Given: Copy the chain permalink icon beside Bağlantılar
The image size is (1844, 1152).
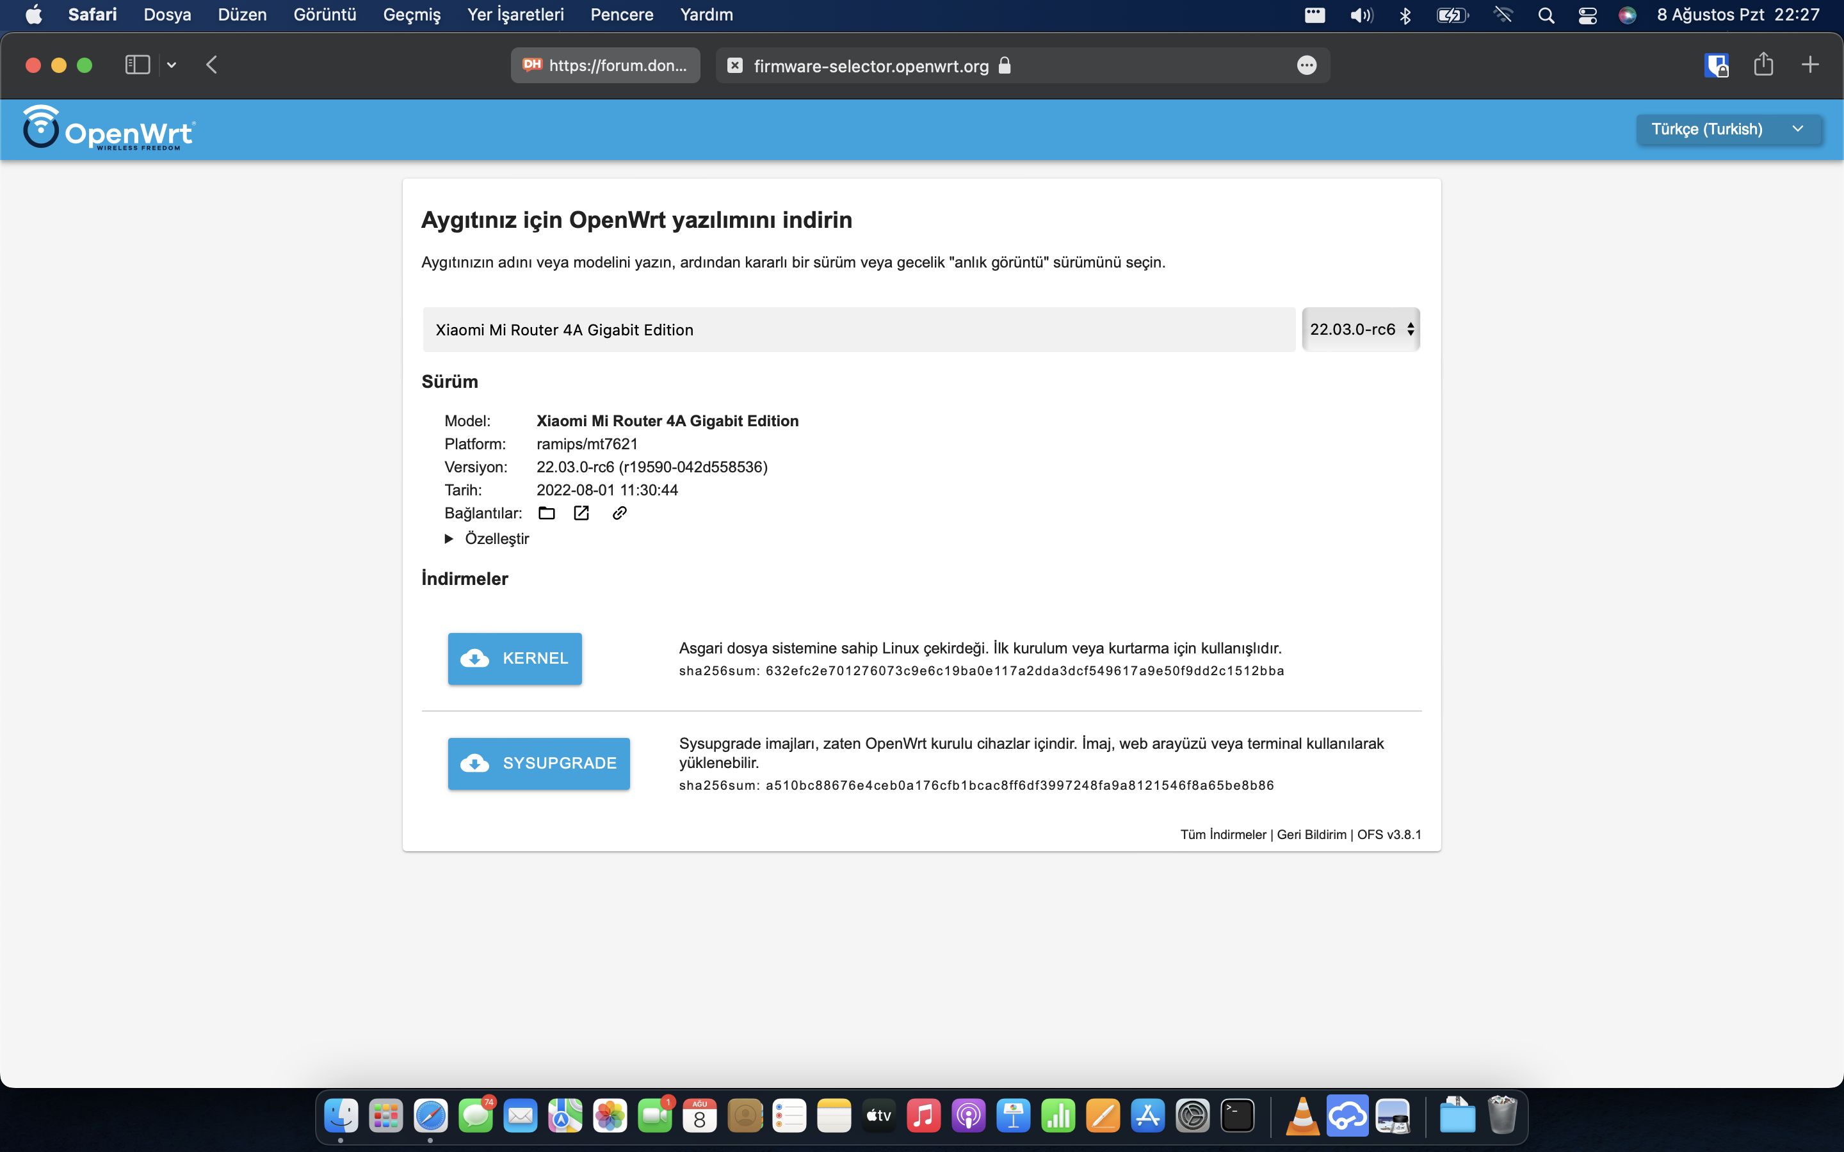Looking at the screenshot, I should coord(620,513).
